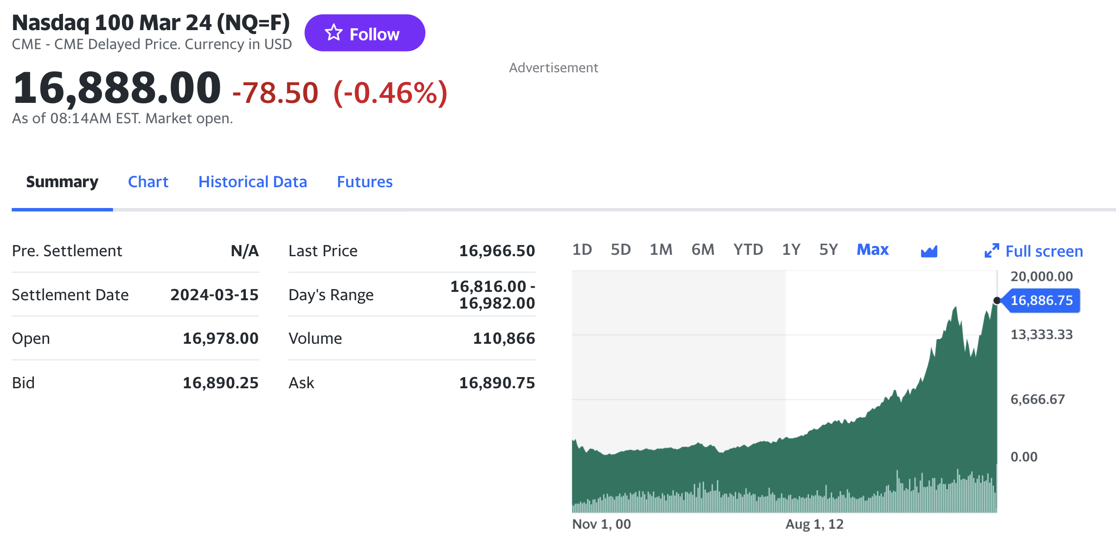Click the 16,886.75 current price marker
The width and height of the screenshot is (1116, 543).
click(x=1041, y=300)
